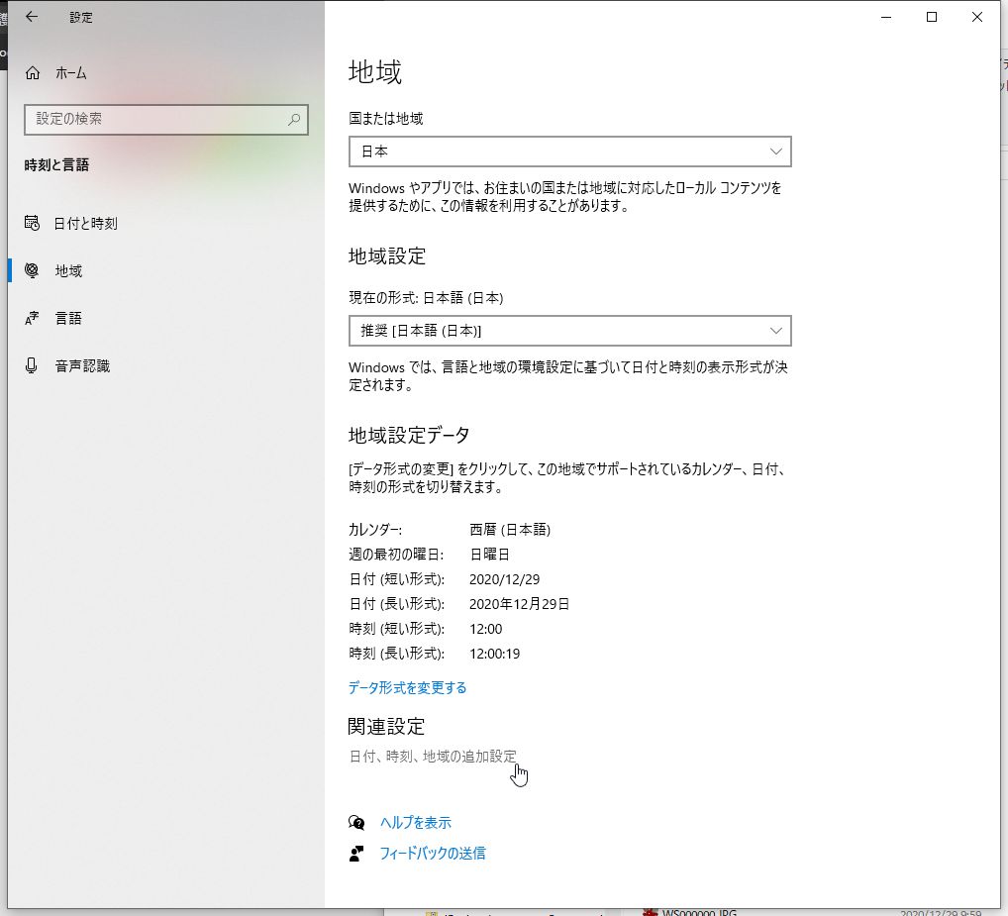The image size is (1008, 916).
Task: Click the 日付 (短い形式): row label
Action: click(397, 579)
